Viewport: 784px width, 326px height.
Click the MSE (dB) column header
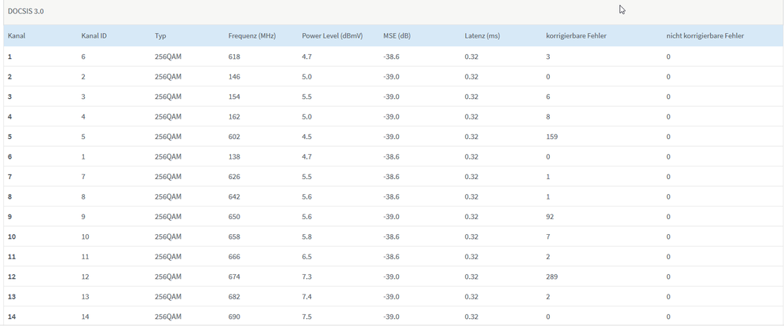click(397, 36)
